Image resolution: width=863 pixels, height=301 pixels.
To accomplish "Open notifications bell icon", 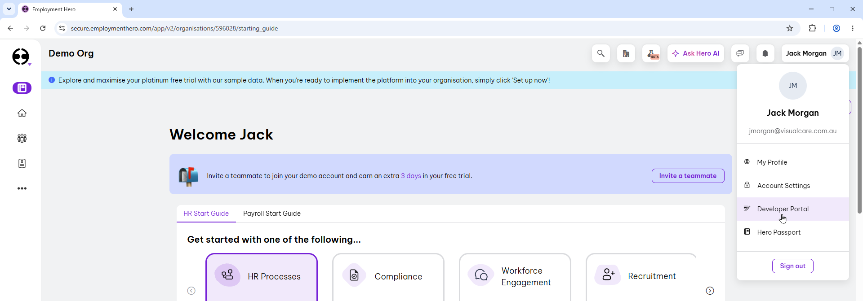I will click(765, 53).
